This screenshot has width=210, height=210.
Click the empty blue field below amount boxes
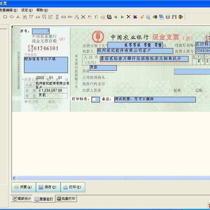tap(192, 72)
